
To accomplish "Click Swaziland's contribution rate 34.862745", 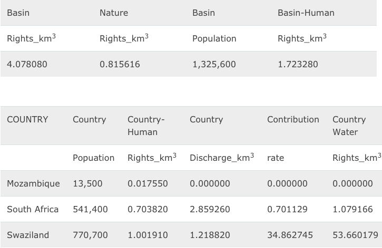I will [x=292, y=235].
